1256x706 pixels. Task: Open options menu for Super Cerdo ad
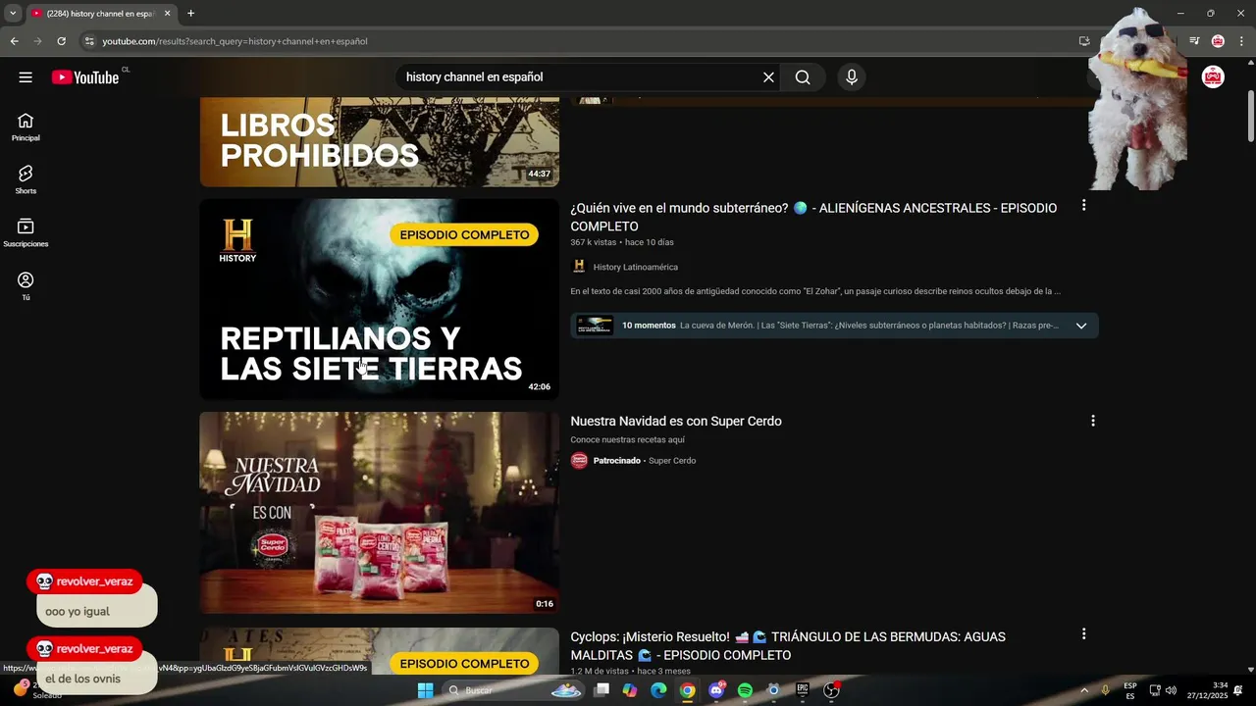point(1093,421)
